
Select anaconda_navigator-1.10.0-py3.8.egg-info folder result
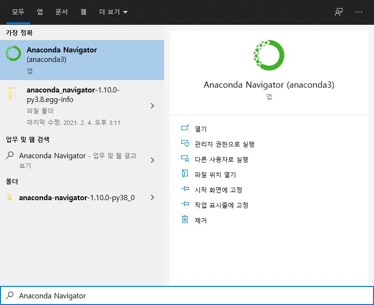82,106
